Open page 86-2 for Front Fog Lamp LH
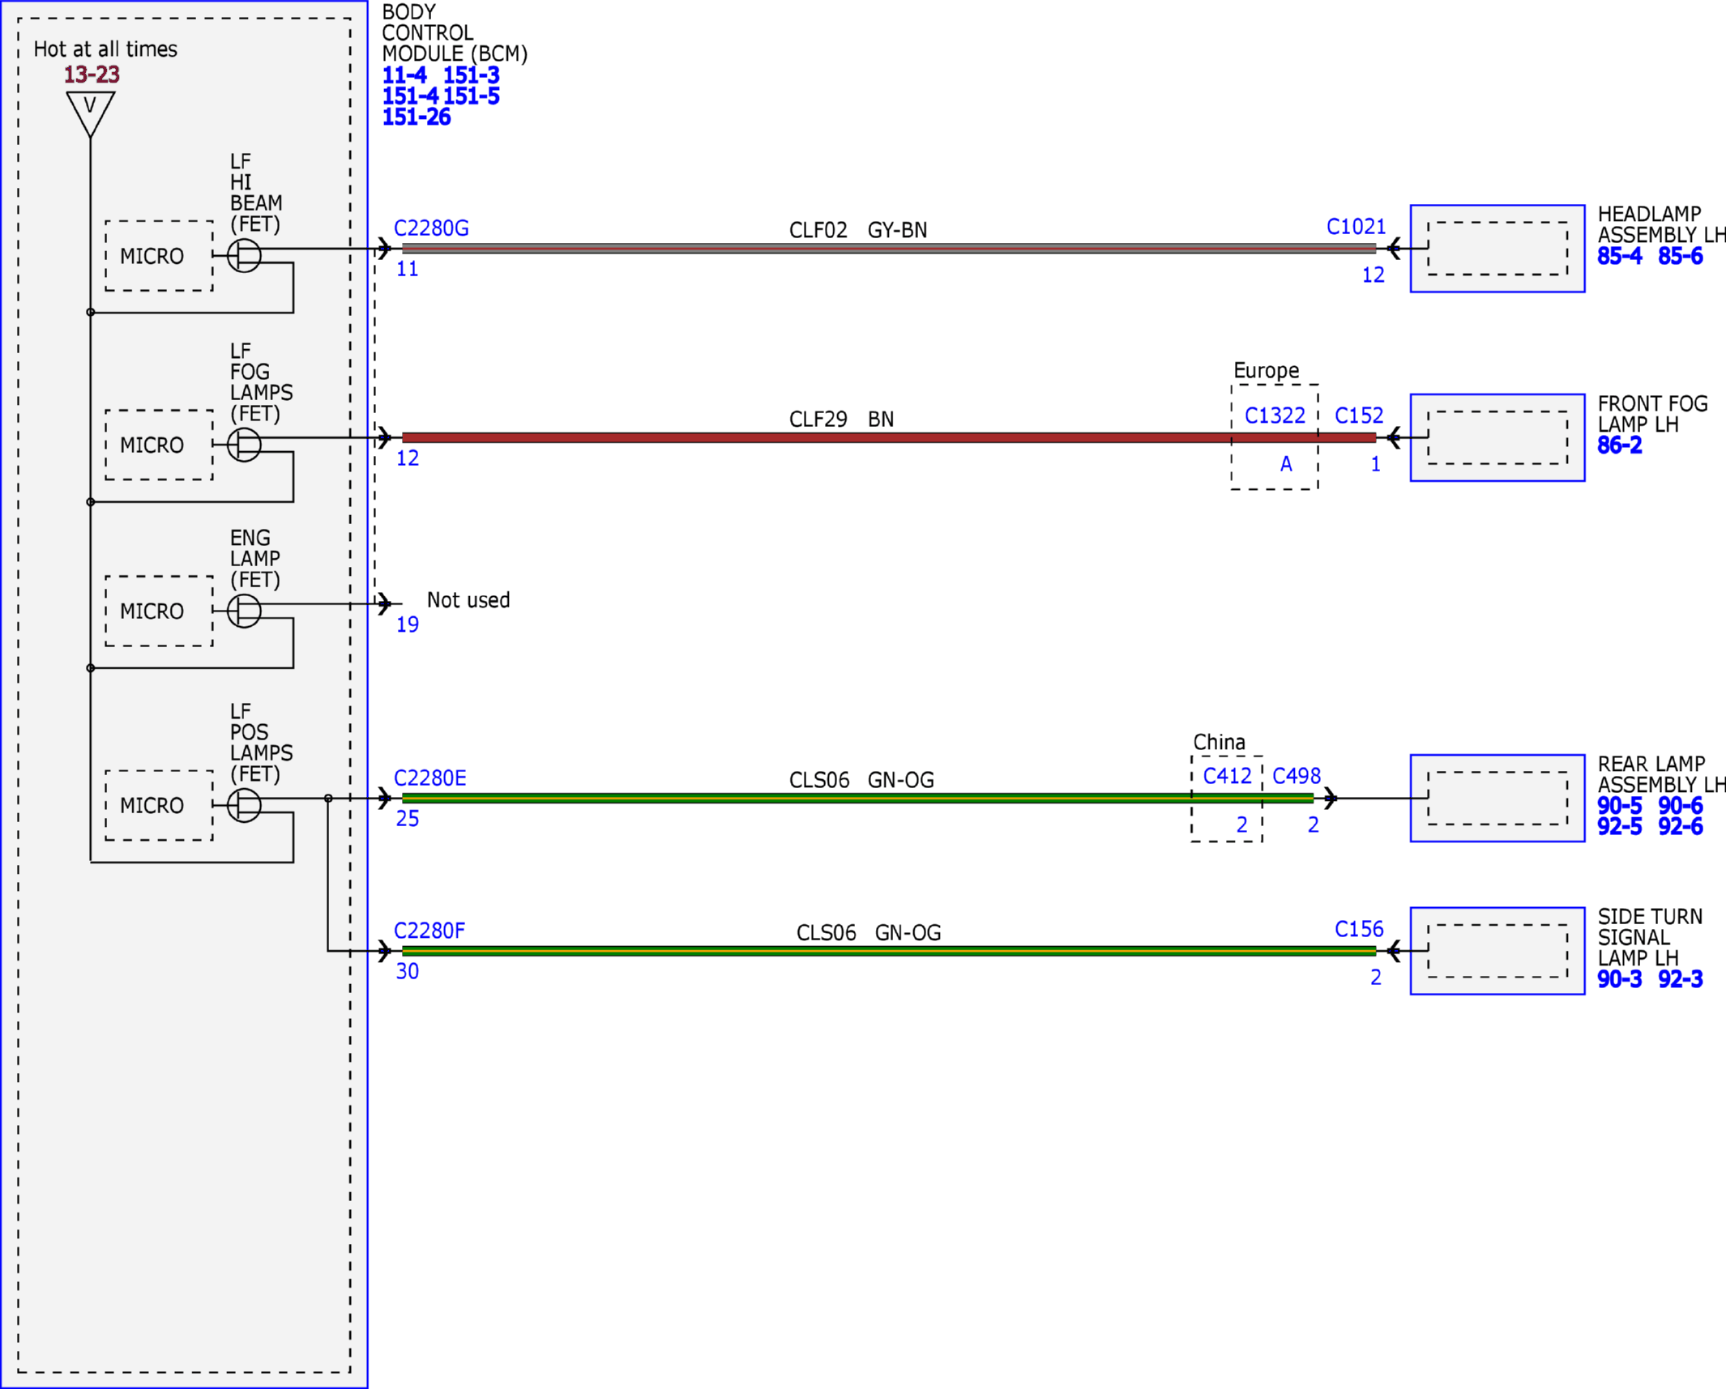This screenshot has width=1726, height=1389. (1619, 445)
